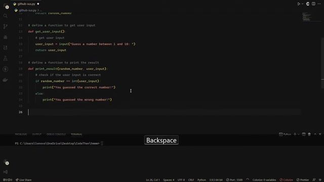Click the minimap code preview
Viewport: 324px width, 182px height.
307,17
